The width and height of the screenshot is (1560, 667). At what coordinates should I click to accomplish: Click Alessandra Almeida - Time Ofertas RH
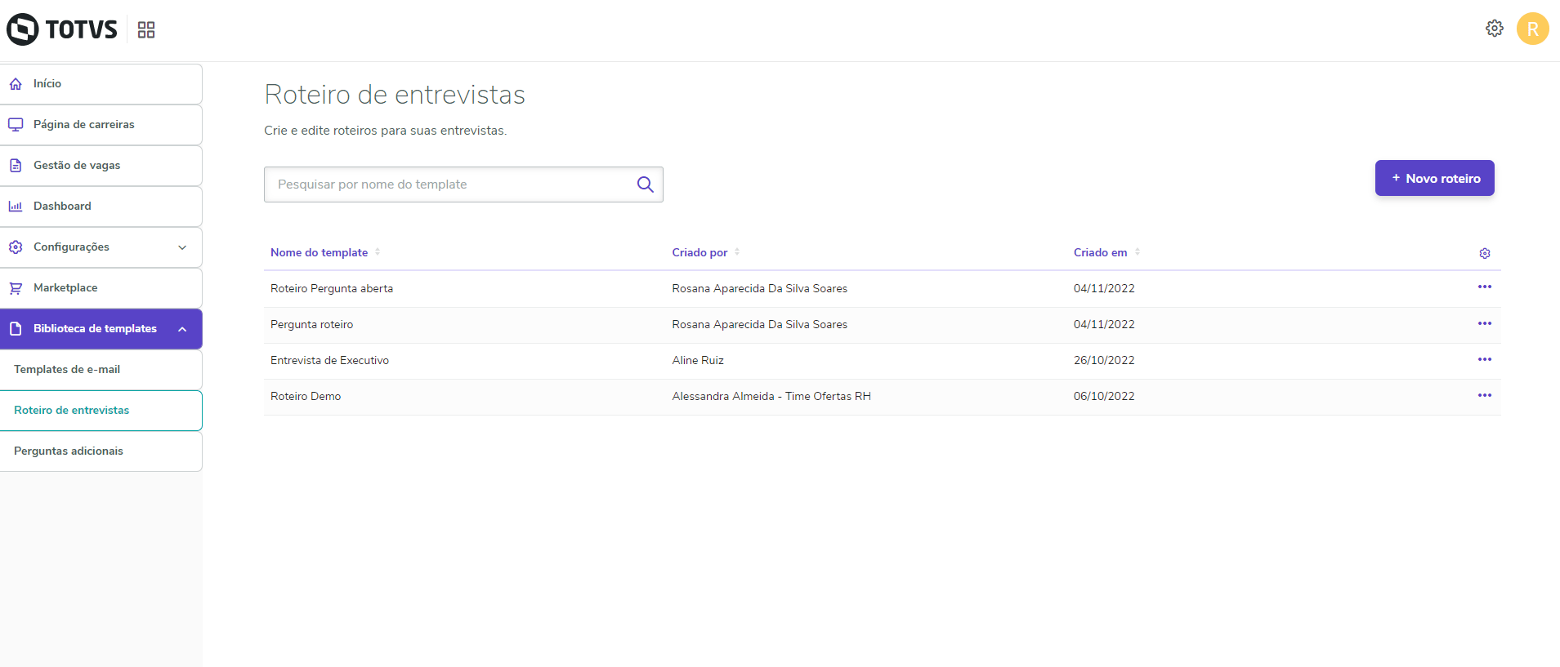tap(771, 397)
